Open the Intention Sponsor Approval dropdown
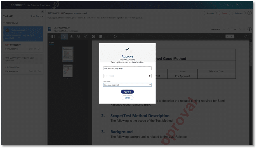The height and width of the screenshot is (149, 257). pyautogui.click(x=127, y=85)
